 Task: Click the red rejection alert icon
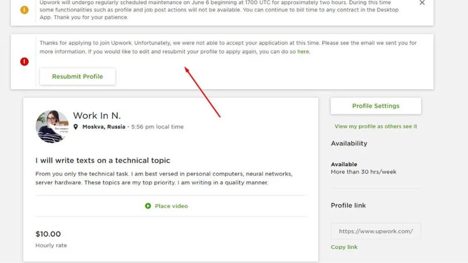(x=24, y=62)
